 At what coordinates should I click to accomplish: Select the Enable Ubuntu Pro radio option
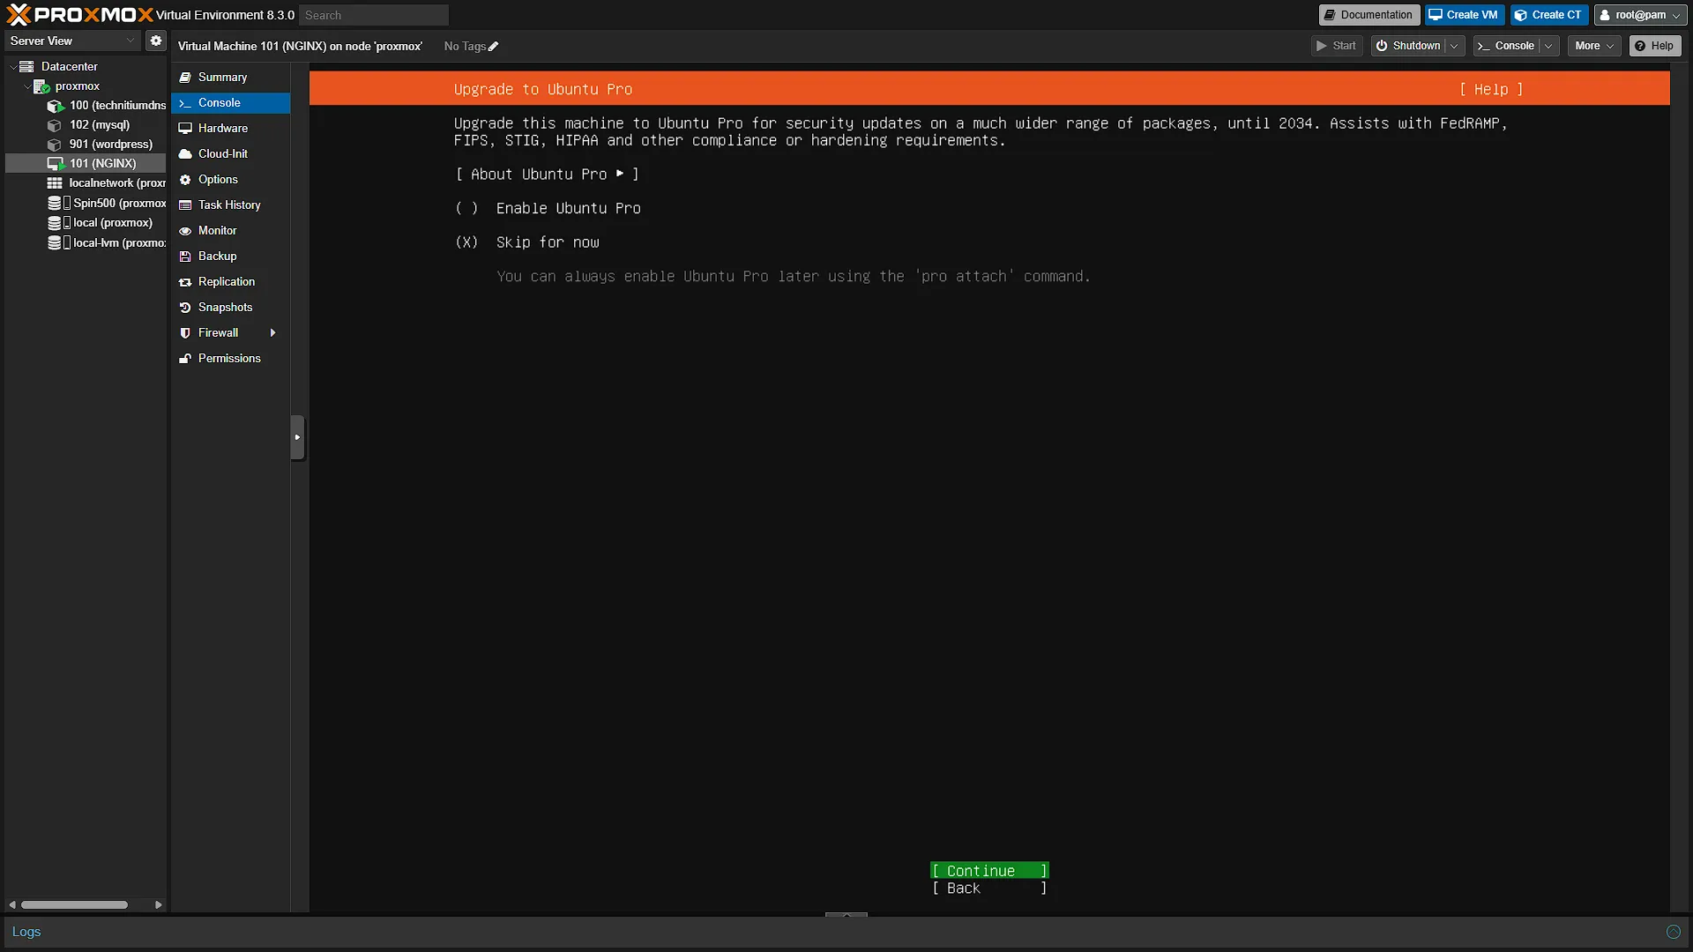click(466, 208)
